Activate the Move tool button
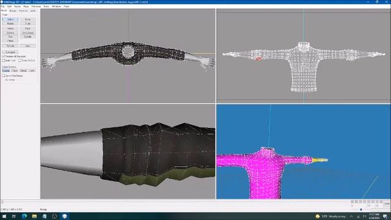The image size is (391, 220). pyautogui.click(x=27, y=19)
